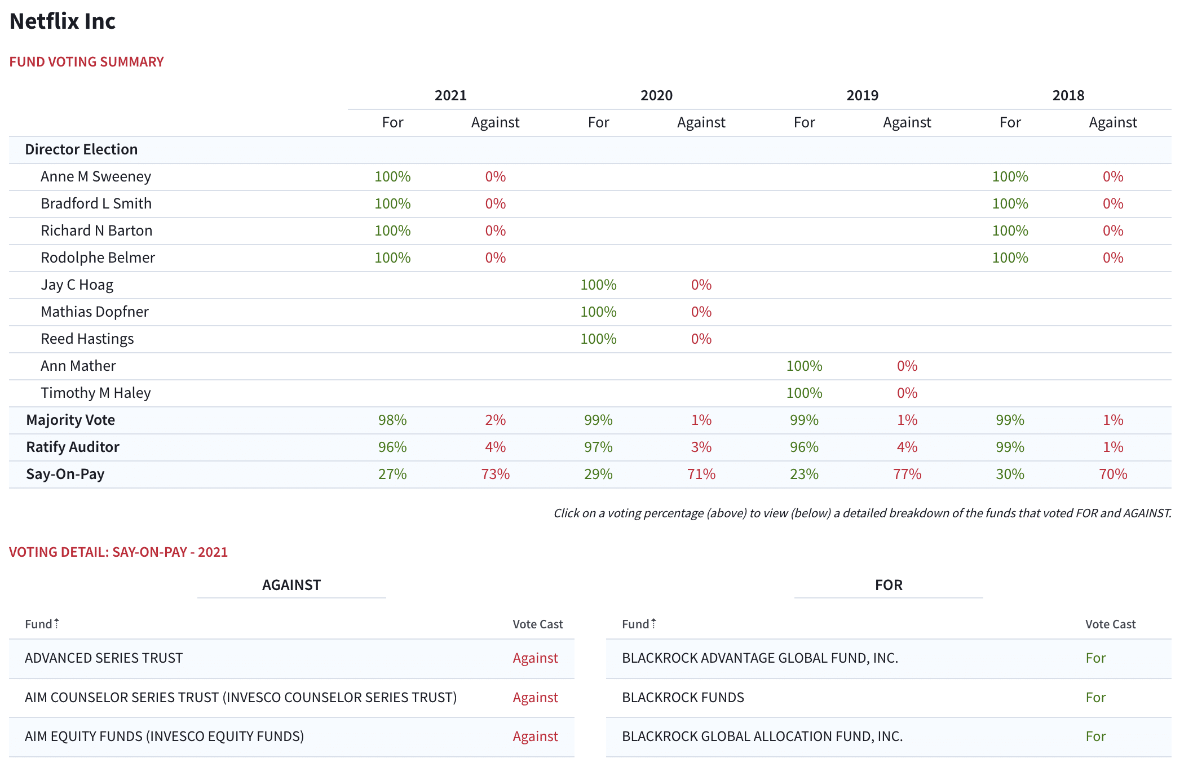Select the Say-On-Pay row label
1193x763 pixels.
tap(65, 474)
